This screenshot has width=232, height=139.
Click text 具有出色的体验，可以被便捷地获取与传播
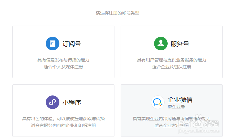(63, 119)
